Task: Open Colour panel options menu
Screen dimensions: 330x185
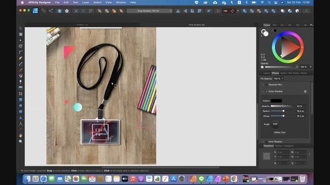Action: click(311, 25)
